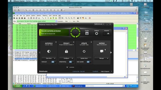161x90 pixels.
Task: Click the Wireshark display filter field
Action: click(36, 21)
